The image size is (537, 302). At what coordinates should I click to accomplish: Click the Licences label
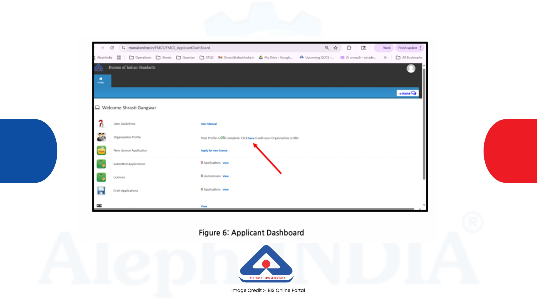119,177
